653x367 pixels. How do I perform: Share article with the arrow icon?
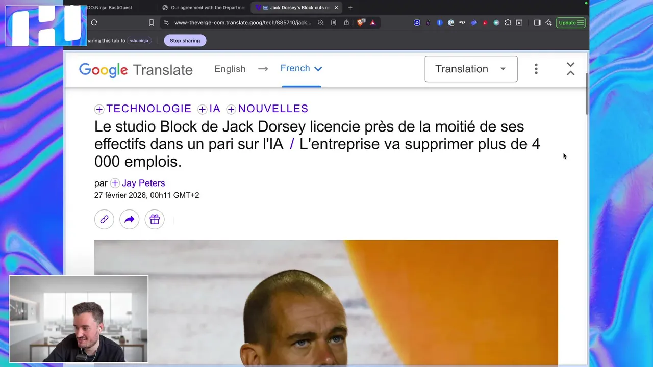pos(129,219)
